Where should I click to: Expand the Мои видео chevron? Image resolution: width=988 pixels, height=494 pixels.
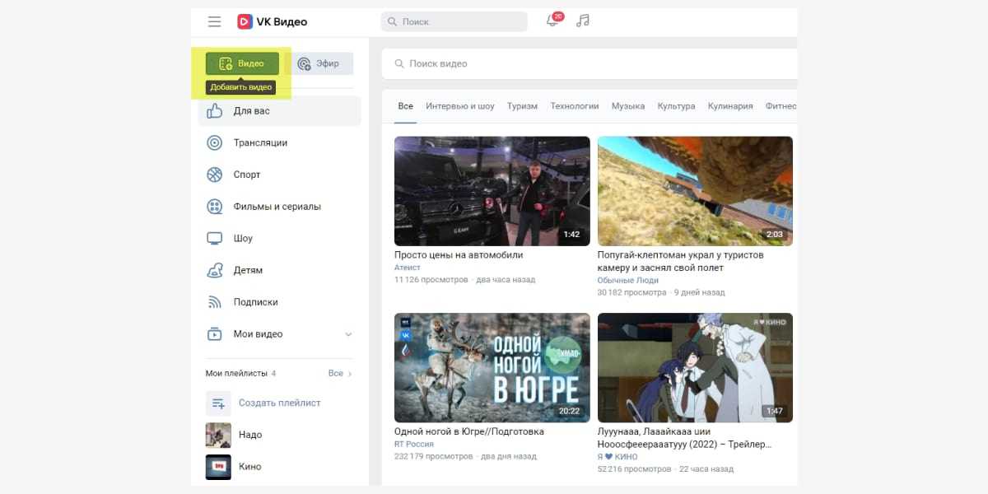348,334
